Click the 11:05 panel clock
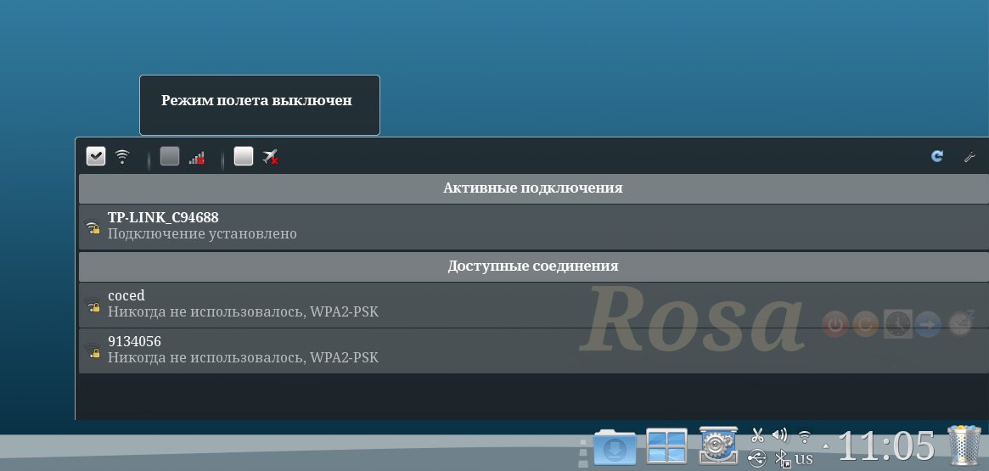989x471 pixels. (x=887, y=446)
